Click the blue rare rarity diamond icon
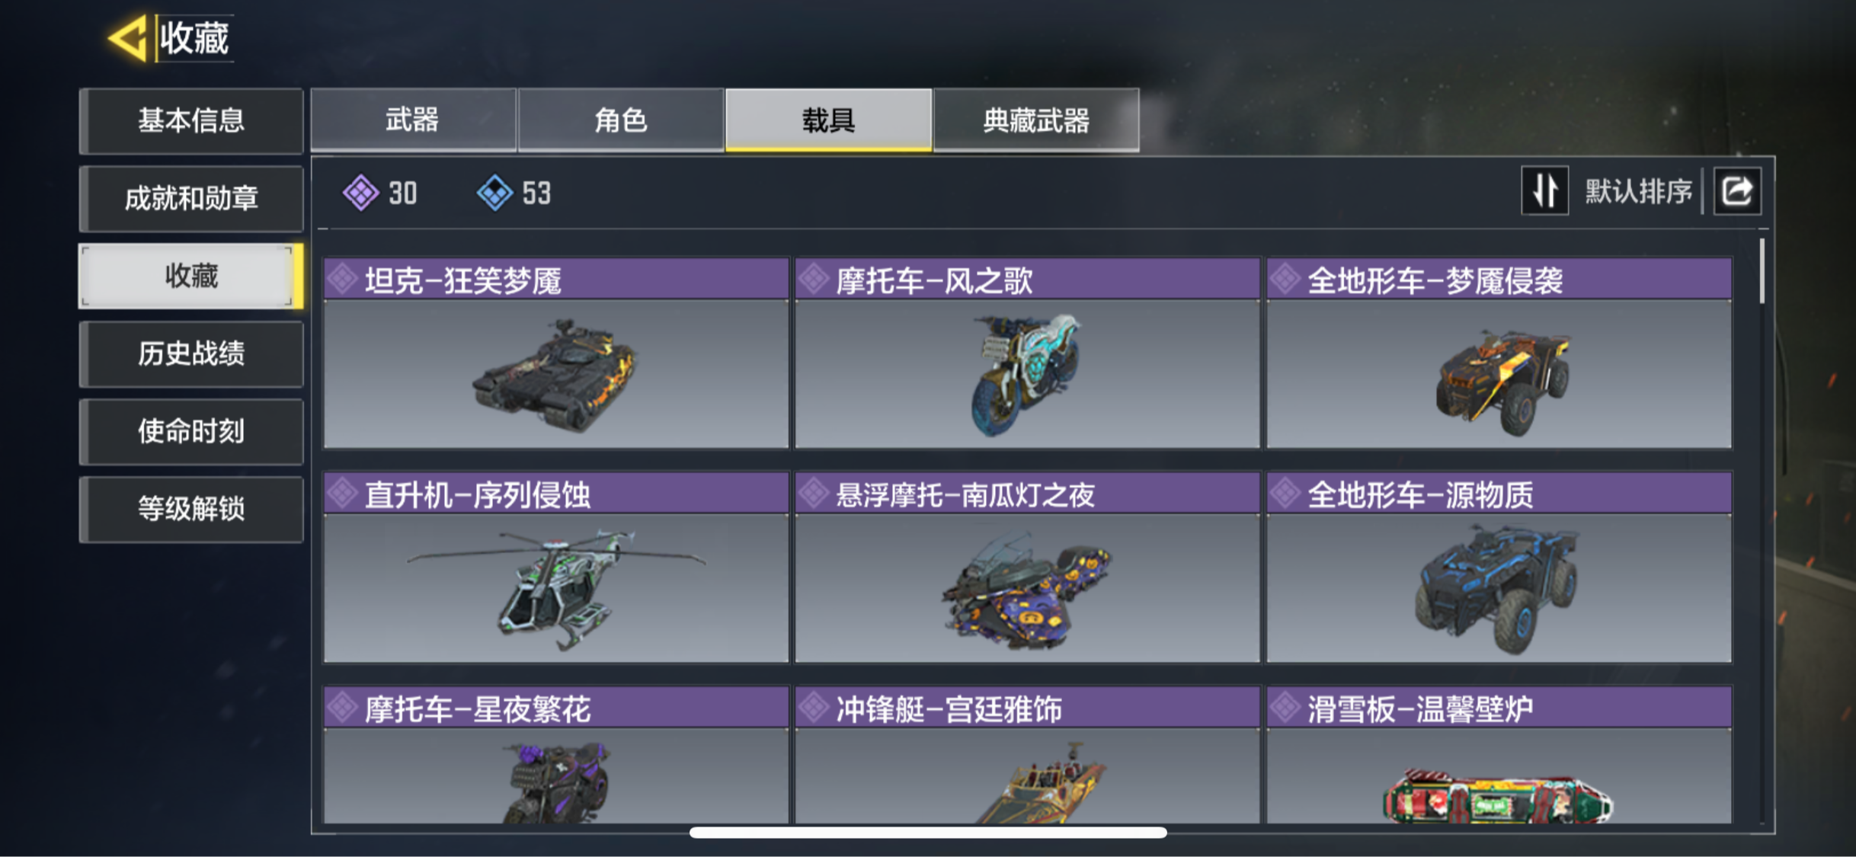 tap(494, 193)
